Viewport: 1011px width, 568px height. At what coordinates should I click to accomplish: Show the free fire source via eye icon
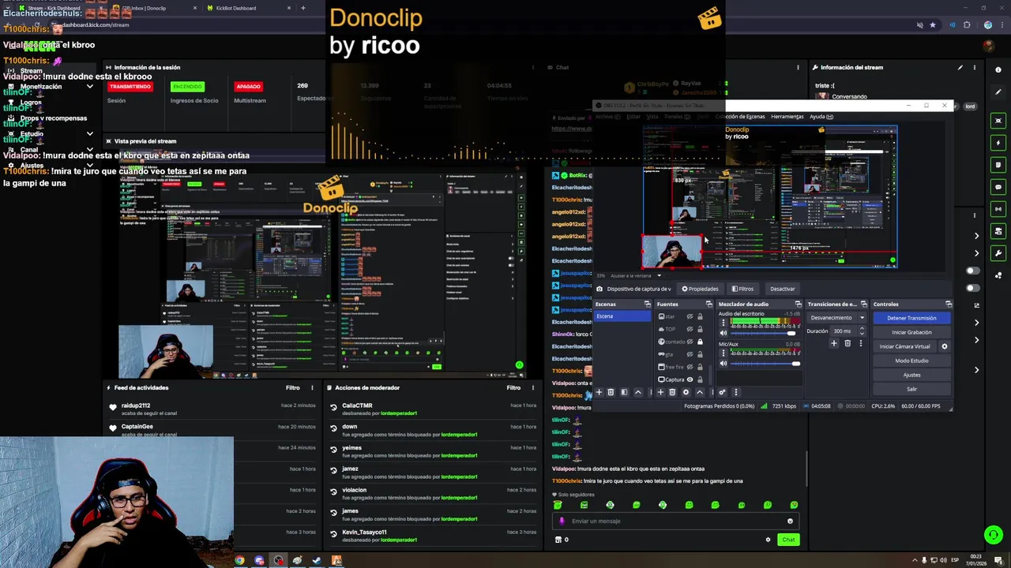[690, 367]
